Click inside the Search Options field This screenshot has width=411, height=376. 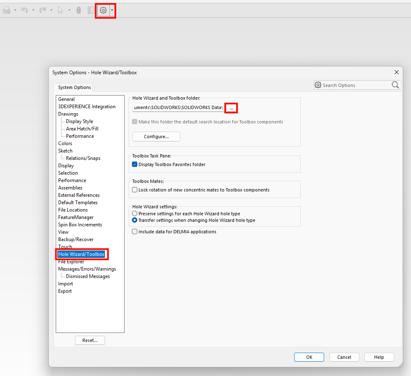354,85
